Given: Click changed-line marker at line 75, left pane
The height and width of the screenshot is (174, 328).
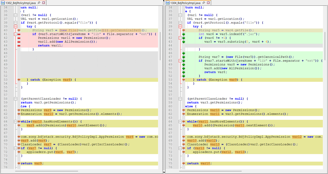Looking at the screenshot, I should [19, 163].
